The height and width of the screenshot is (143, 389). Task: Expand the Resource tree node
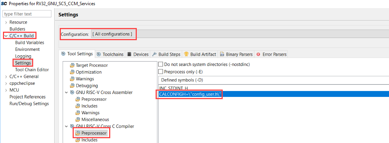click(6, 22)
